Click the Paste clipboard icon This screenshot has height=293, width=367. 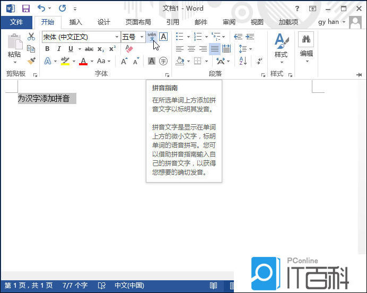coord(14,42)
